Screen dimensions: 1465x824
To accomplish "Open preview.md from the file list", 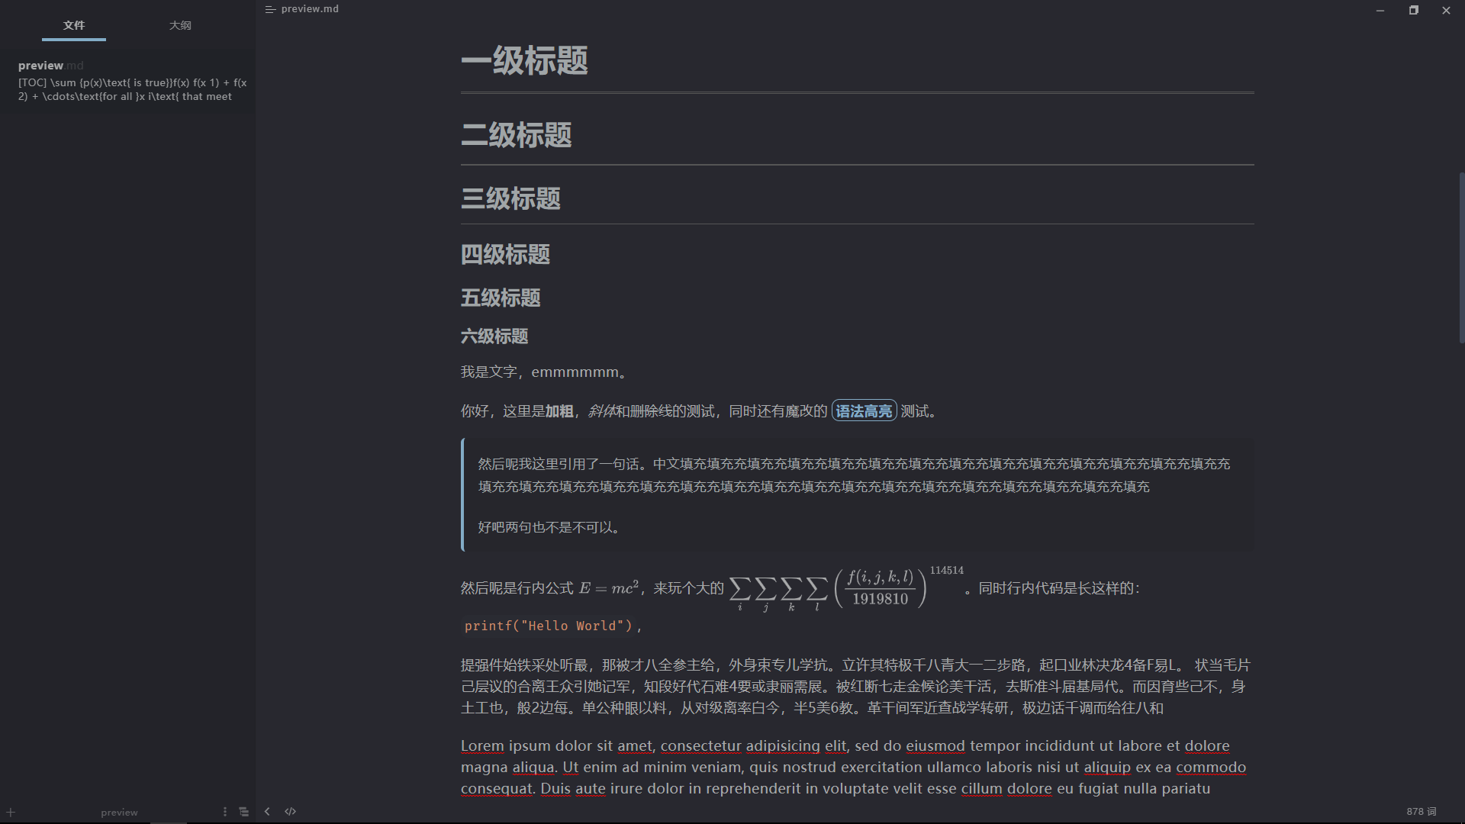I will [50, 66].
